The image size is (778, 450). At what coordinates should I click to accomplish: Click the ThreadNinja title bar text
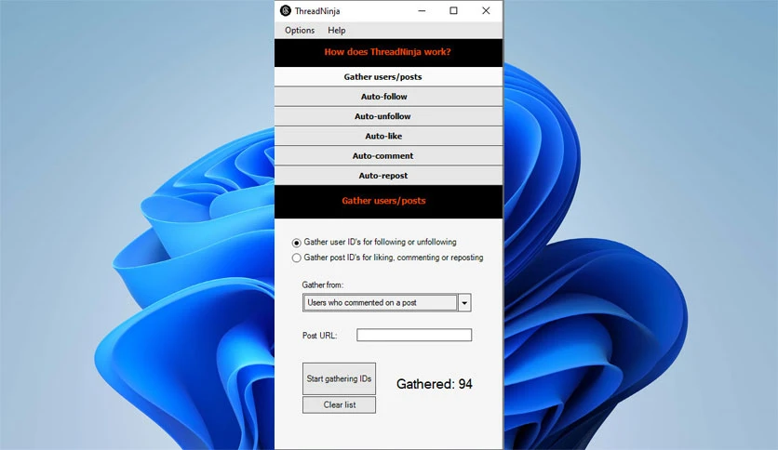pyautogui.click(x=317, y=11)
